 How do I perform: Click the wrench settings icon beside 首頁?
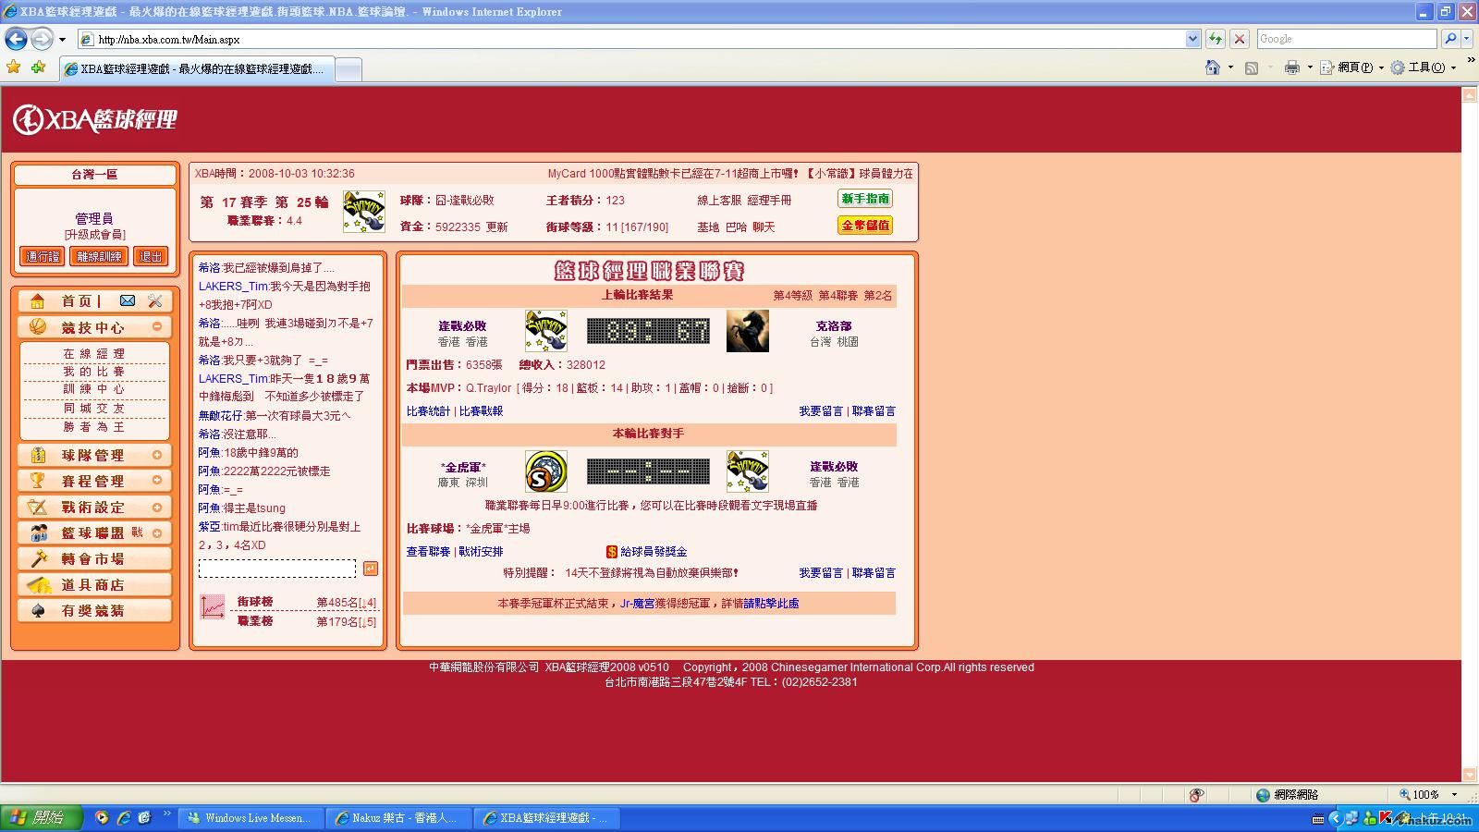154,300
